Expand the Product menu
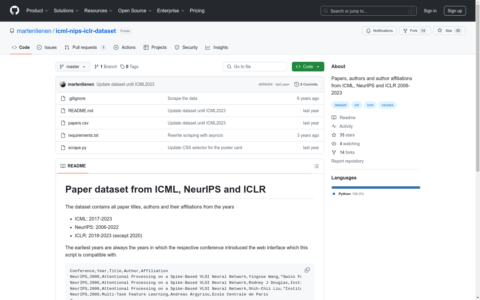Image resolution: width=480 pixels, height=300 pixels. pos(37,10)
